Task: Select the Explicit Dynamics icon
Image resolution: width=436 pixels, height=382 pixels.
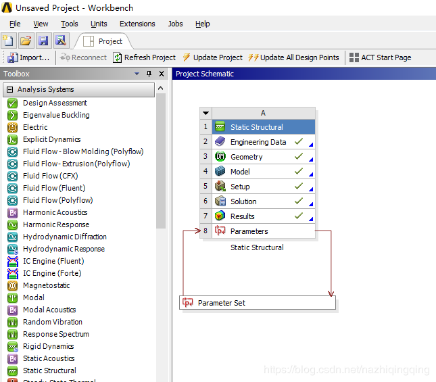Action: [13, 139]
